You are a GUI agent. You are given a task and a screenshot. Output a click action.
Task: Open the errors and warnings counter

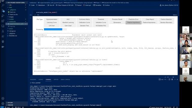pyautogui.click(x=18, y=107)
